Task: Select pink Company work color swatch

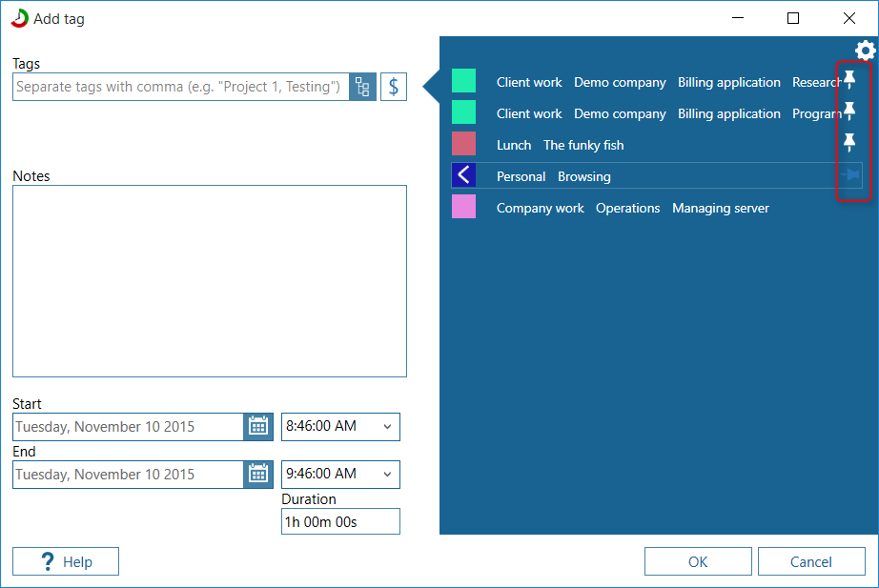Action: coord(463,206)
